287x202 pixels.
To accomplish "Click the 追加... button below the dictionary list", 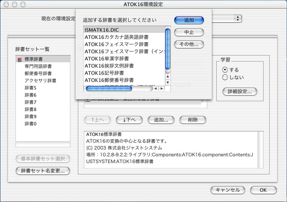I will pyautogui.click(x=161, y=120).
